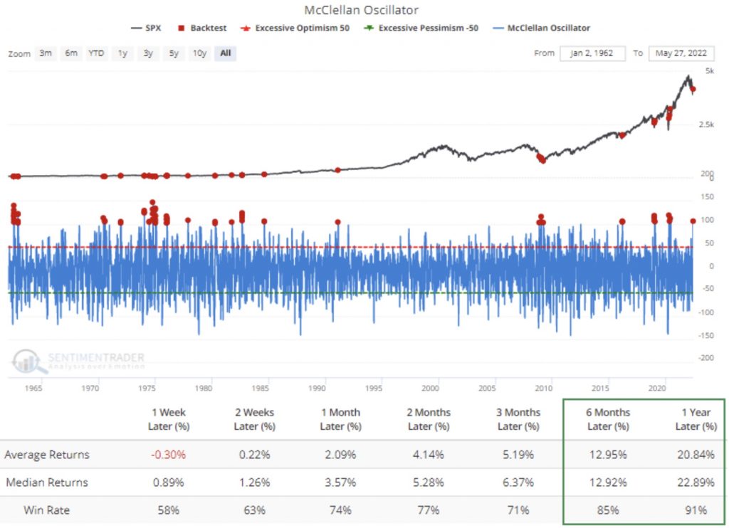Zoom chart to 3y
The height and width of the screenshot is (528, 729).
click(148, 53)
